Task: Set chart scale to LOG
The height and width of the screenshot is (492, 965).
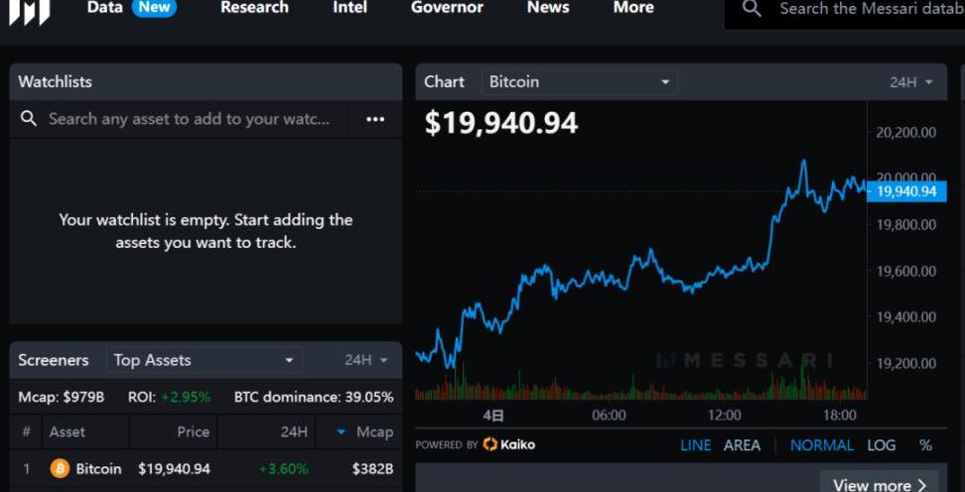Action: pyautogui.click(x=881, y=445)
